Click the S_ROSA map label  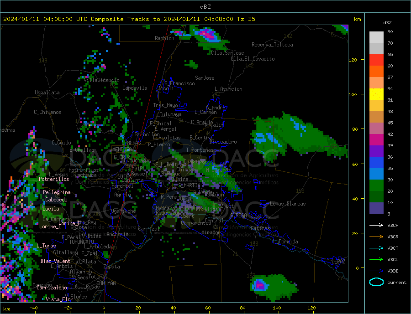click(238, 216)
